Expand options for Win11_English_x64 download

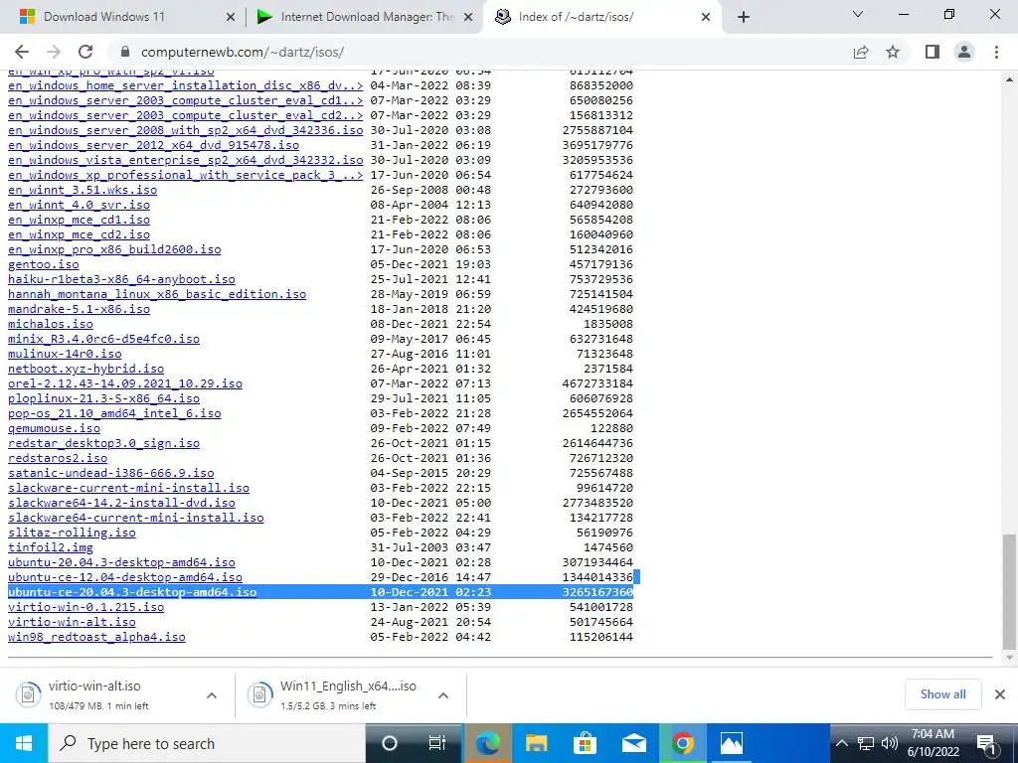442,694
